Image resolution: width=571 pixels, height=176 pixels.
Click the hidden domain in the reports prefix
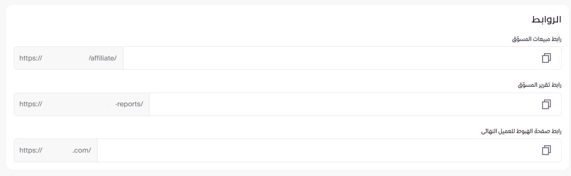tap(79, 104)
